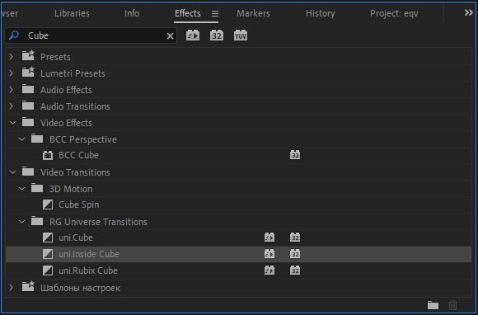478x315 pixels.
Task: Select the Lumetri Presets label
Action: point(73,73)
